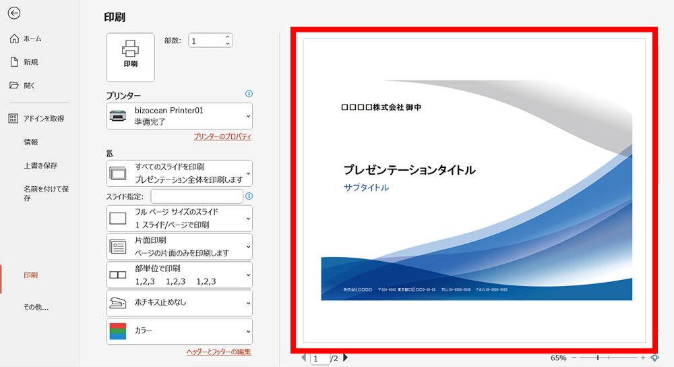Viewport: 674px width, 367px height.
Task: Click the fit to page icon
Action: pyautogui.click(x=654, y=358)
